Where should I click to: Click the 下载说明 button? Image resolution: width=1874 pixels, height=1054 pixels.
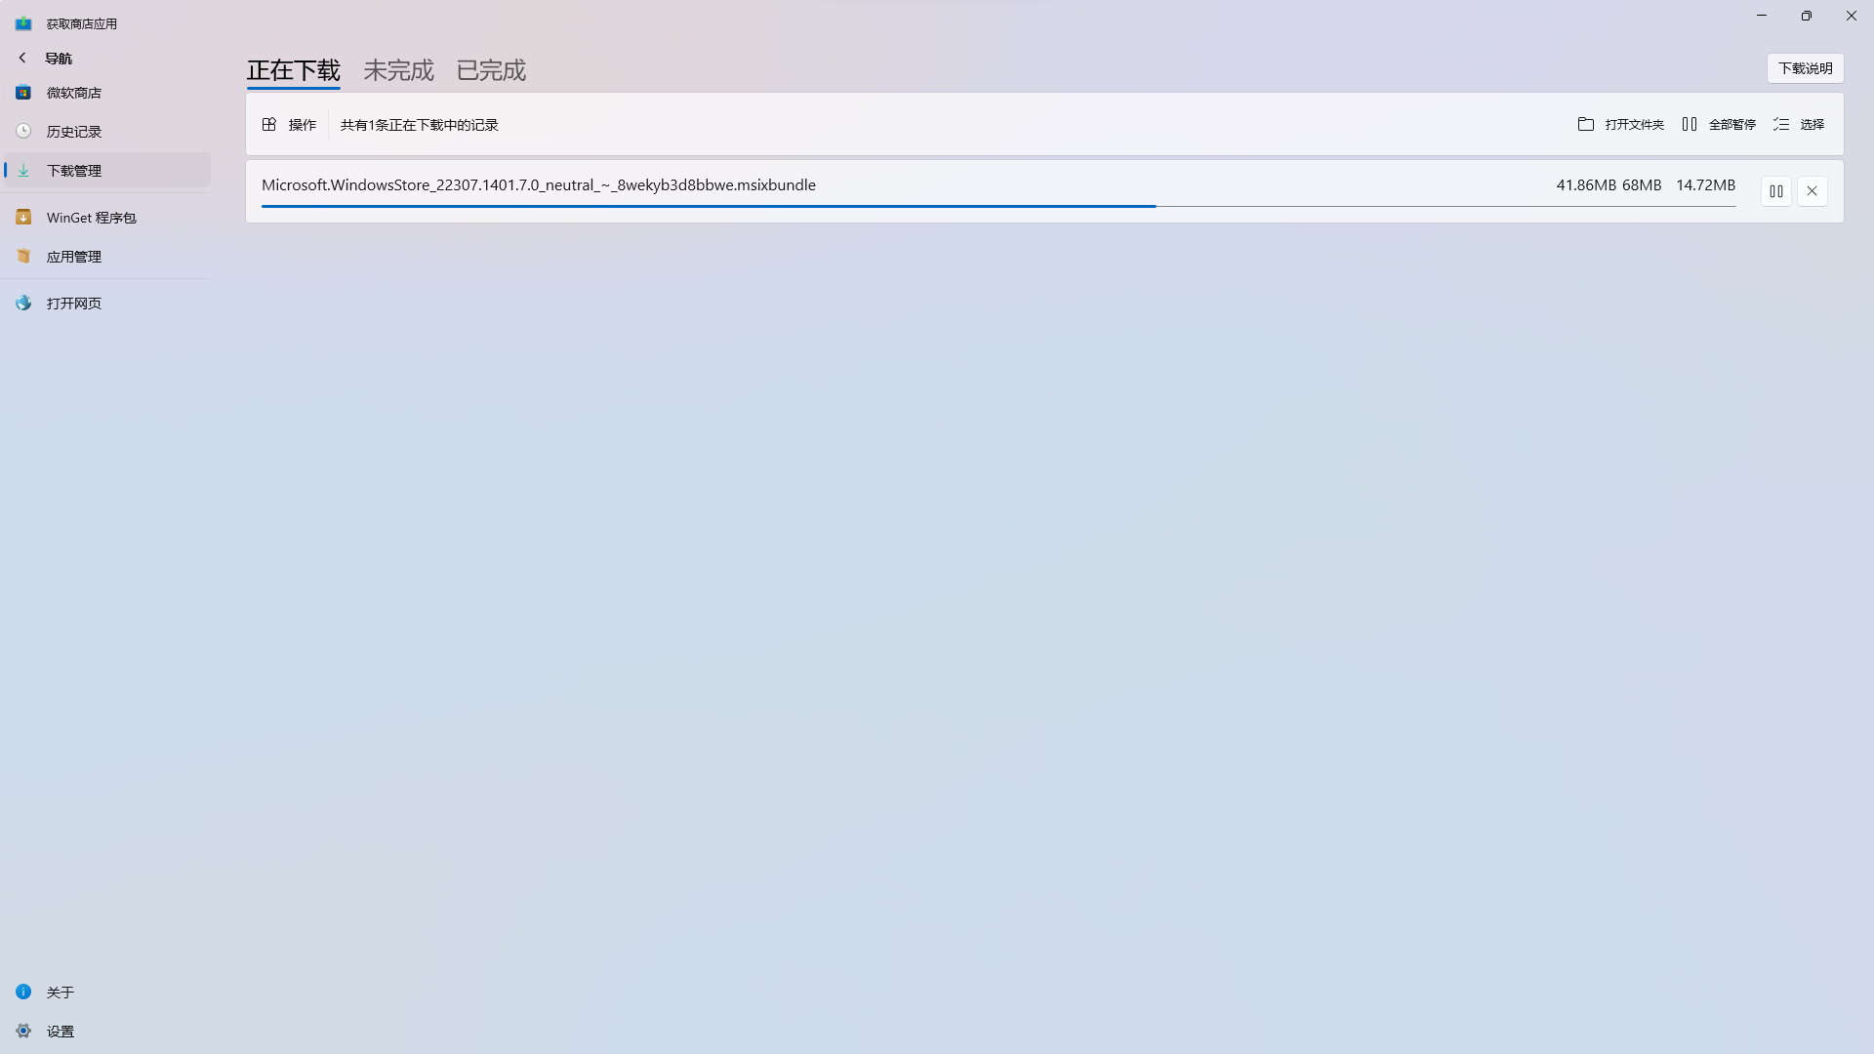point(1805,67)
